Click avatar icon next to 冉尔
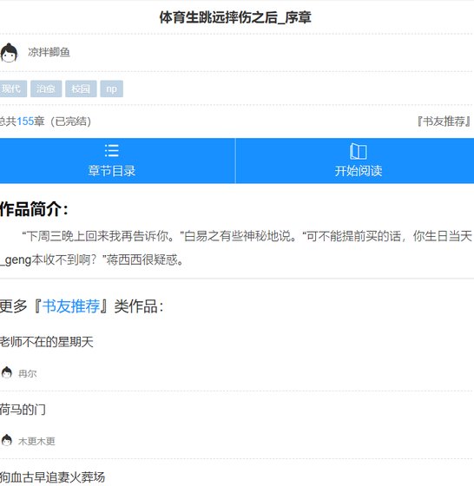Image resolution: width=474 pixels, height=486 pixels. tap(6, 372)
